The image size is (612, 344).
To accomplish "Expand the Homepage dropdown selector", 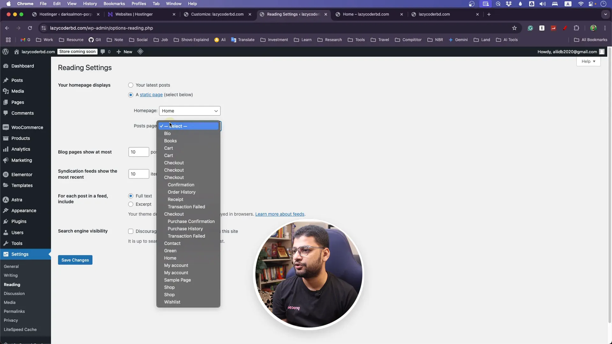I will pyautogui.click(x=190, y=111).
